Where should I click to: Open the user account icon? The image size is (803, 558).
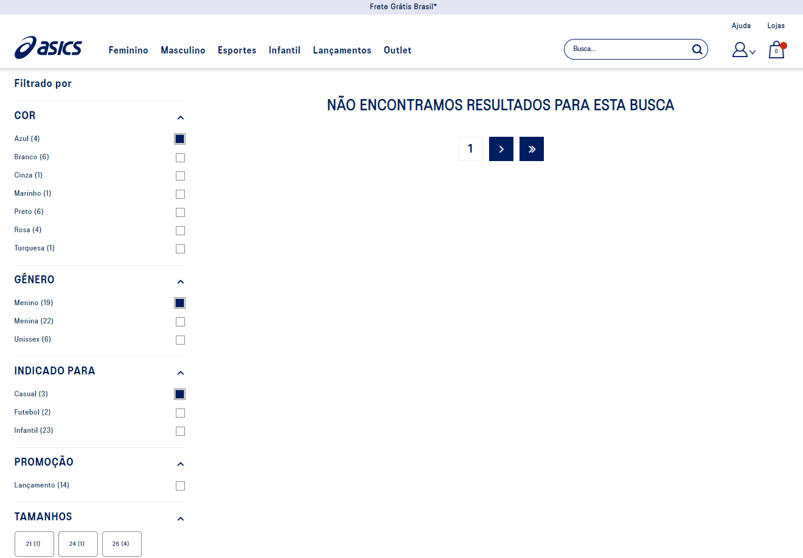pyautogui.click(x=740, y=50)
